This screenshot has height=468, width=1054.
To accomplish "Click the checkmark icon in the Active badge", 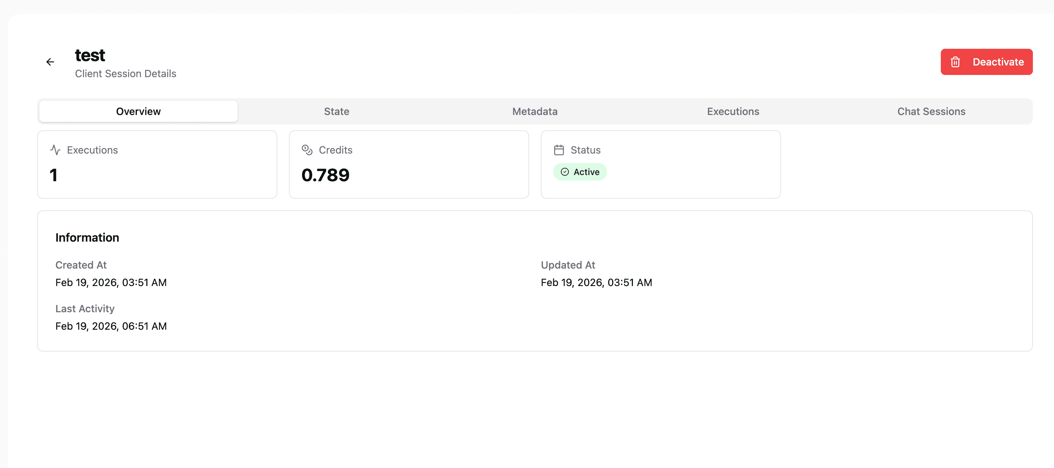I will click(564, 172).
